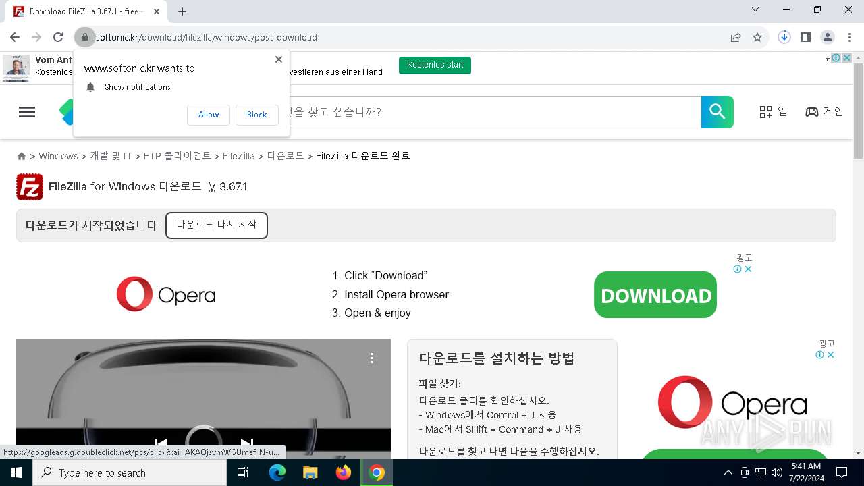Click the Kostenlos start ad button
864x486 pixels.
click(435, 65)
